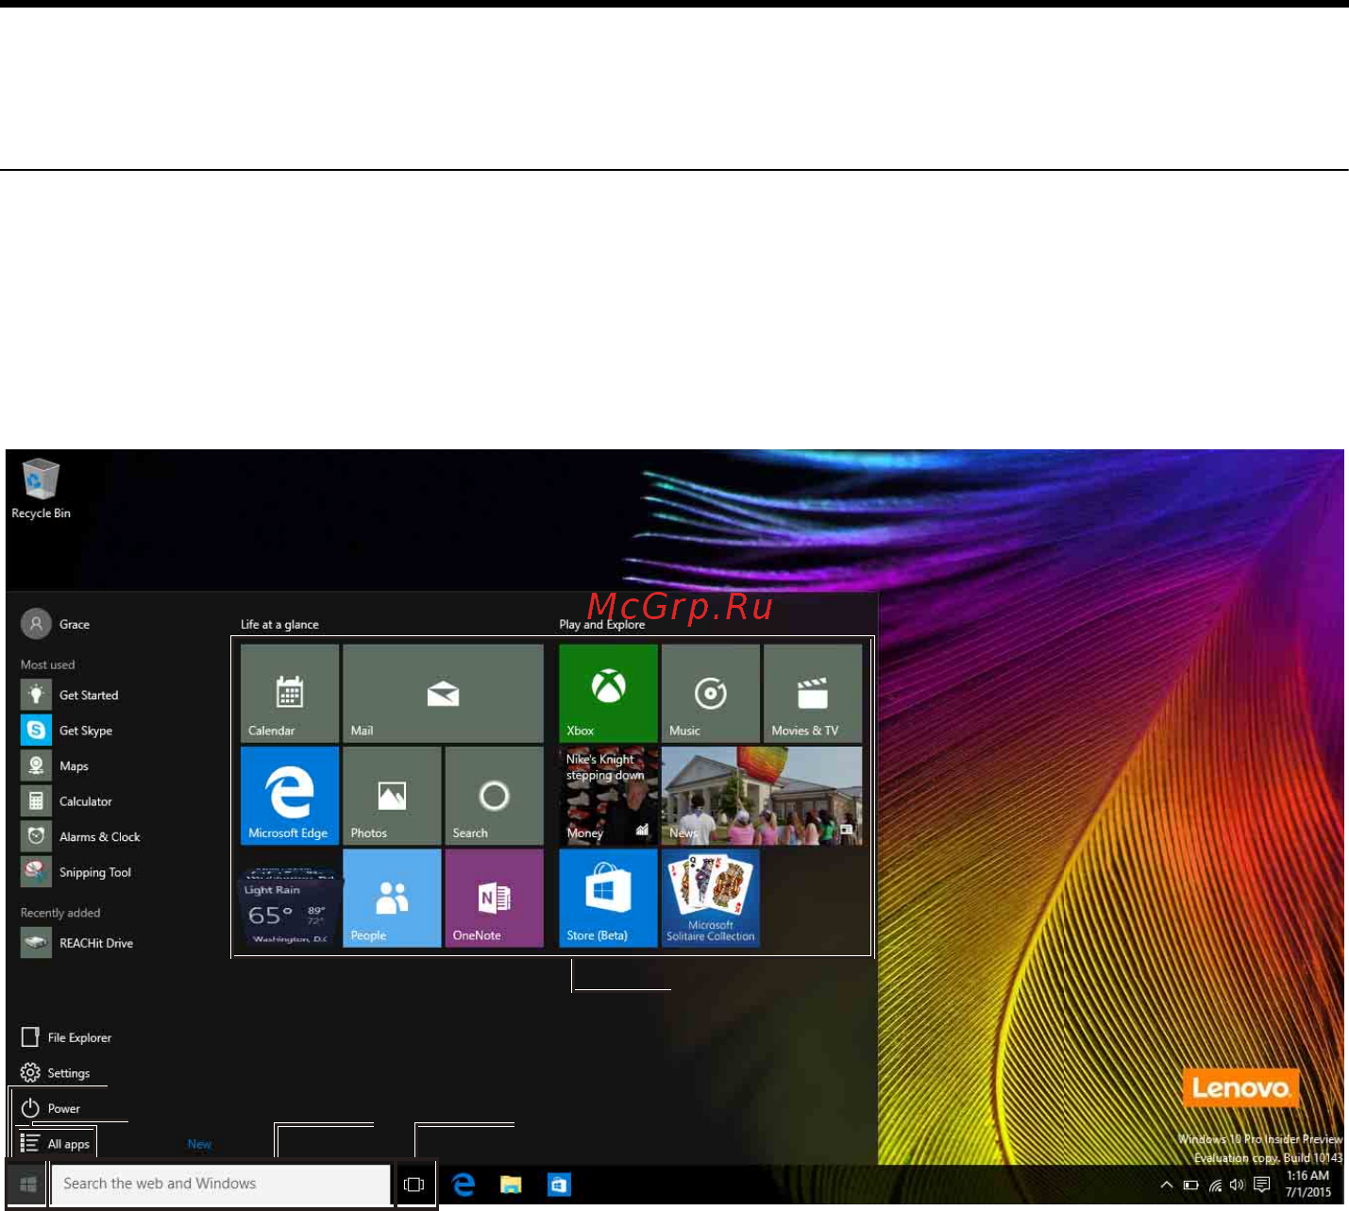Open the Search tile
This screenshot has height=1211, width=1349.
(494, 796)
